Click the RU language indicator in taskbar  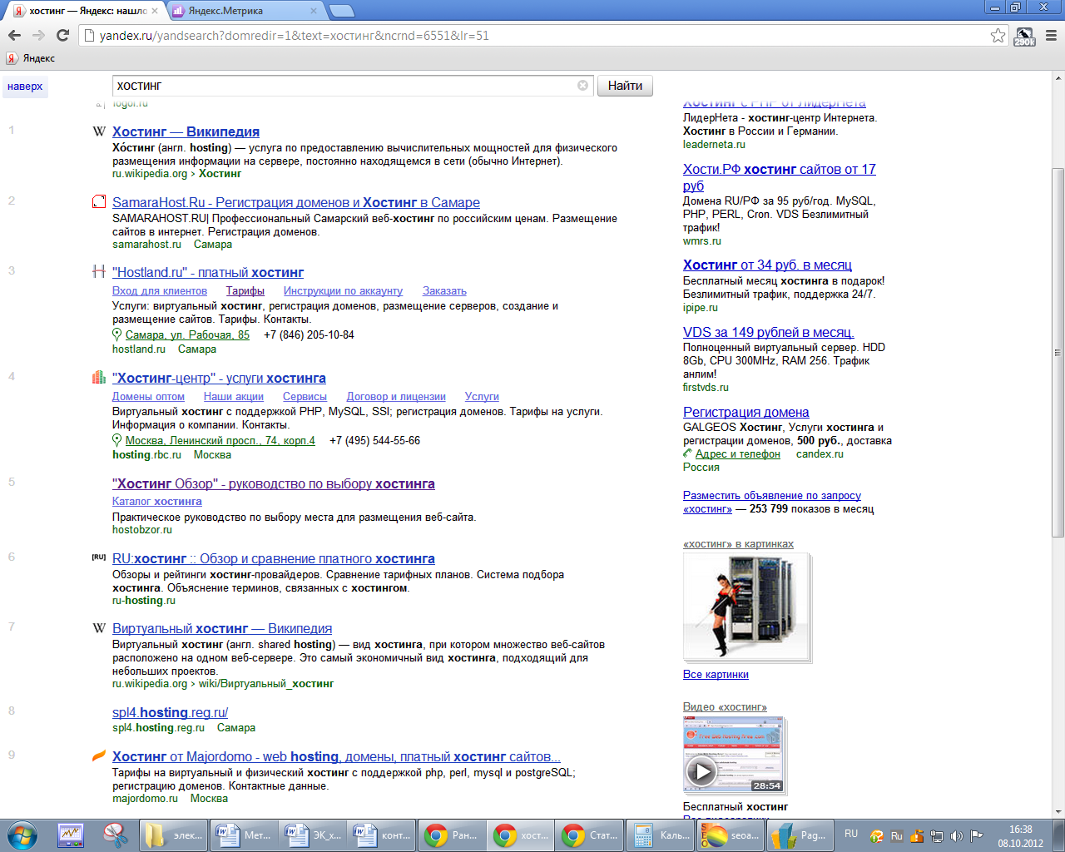click(x=851, y=834)
